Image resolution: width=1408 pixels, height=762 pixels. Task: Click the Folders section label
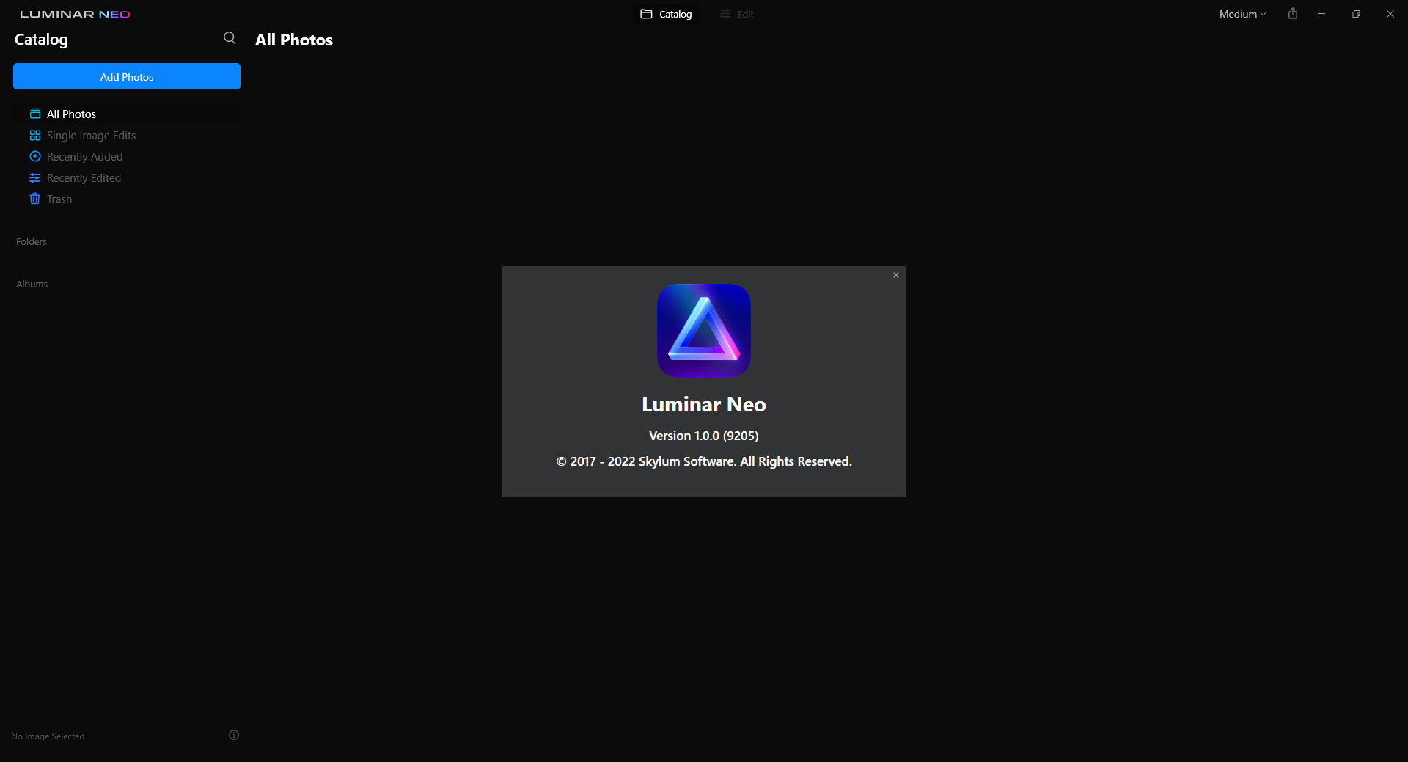32,241
